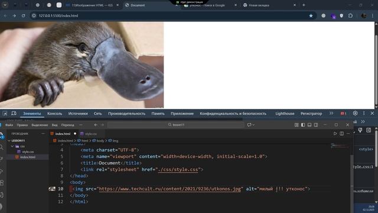378x213 pixels.
Task: Switch to the Изображение HTML browser tab
Action: [93, 5]
